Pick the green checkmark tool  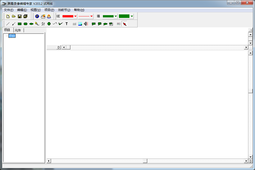[61, 24]
